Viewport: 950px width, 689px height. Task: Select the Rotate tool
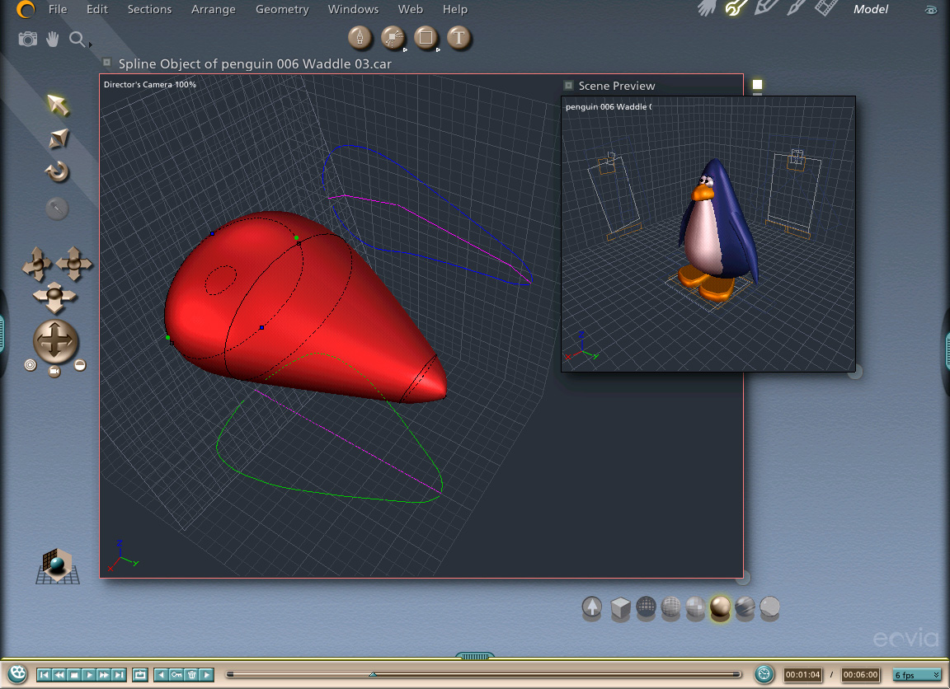click(57, 172)
